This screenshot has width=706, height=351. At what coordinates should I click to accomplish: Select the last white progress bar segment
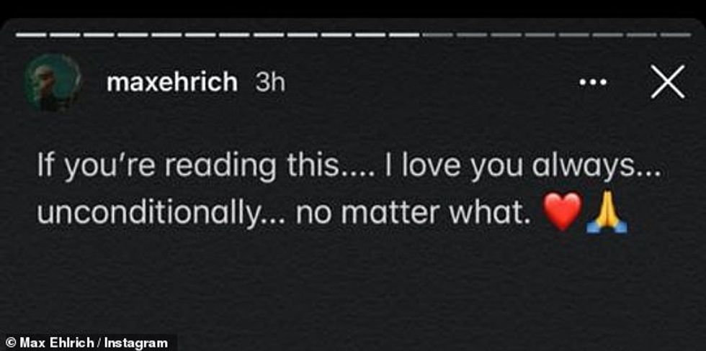point(403,35)
